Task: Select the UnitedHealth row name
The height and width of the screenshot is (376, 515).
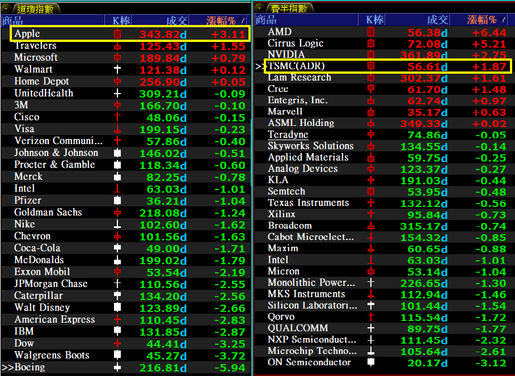Action: (44, 93)
